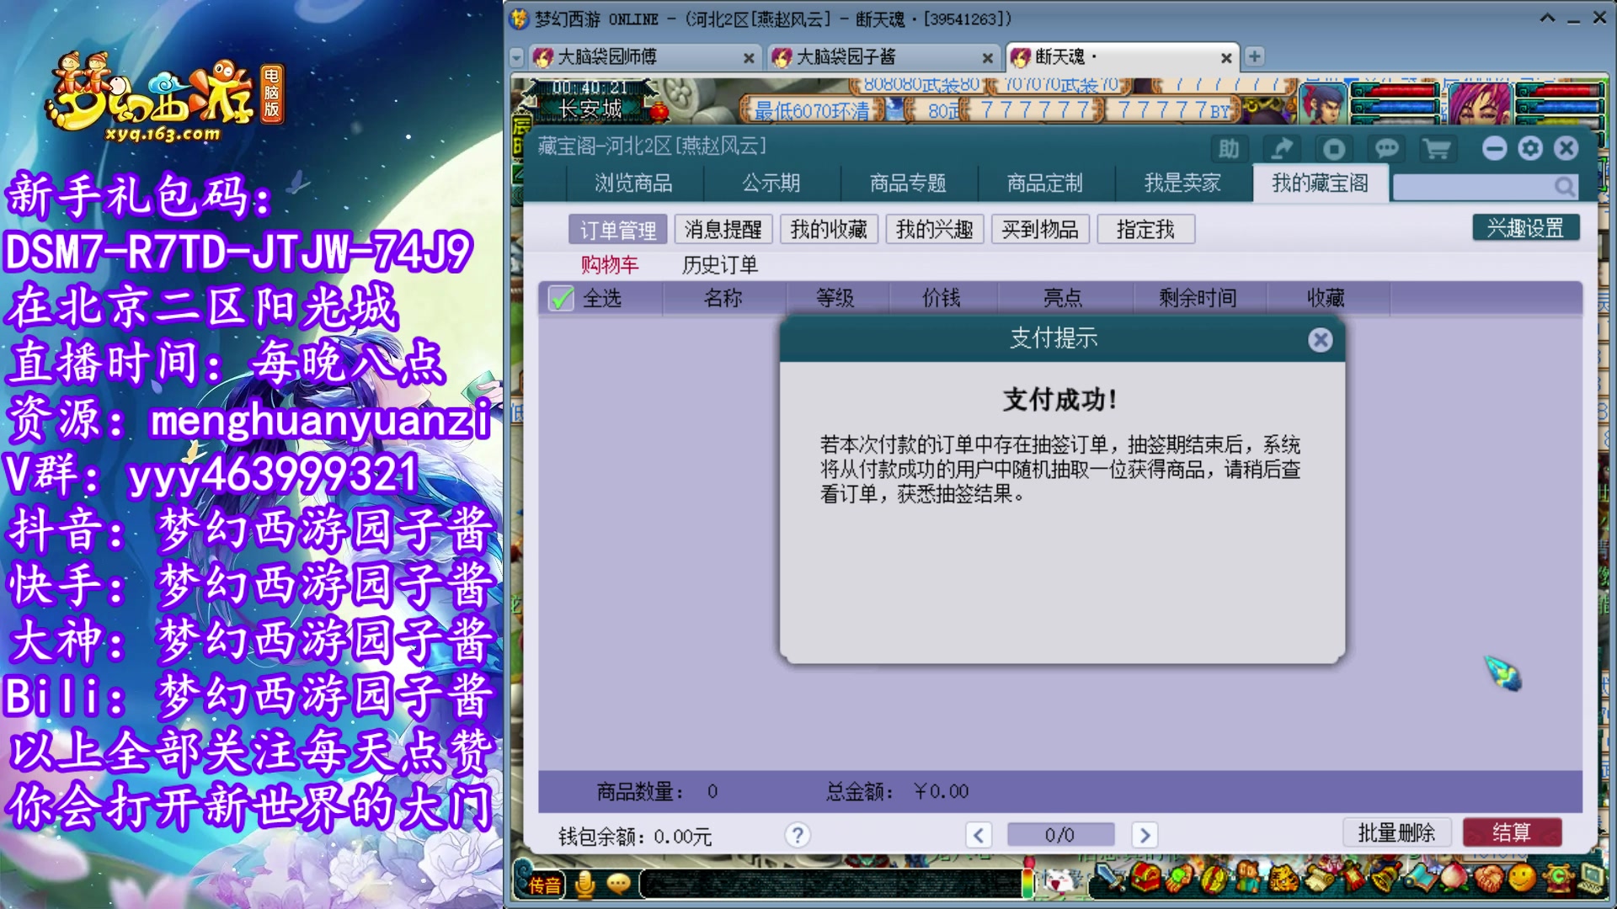Image resolution: width=1617 pixels, height=909 pixels.
Task: Open the tab list dropdown arrow
Action: pos(517,57)
